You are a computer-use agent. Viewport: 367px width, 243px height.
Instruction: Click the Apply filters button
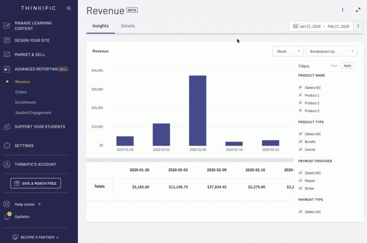(347, 66)
